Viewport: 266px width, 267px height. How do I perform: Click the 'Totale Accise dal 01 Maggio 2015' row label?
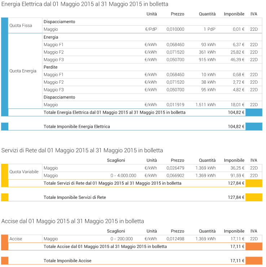[105, 246]
